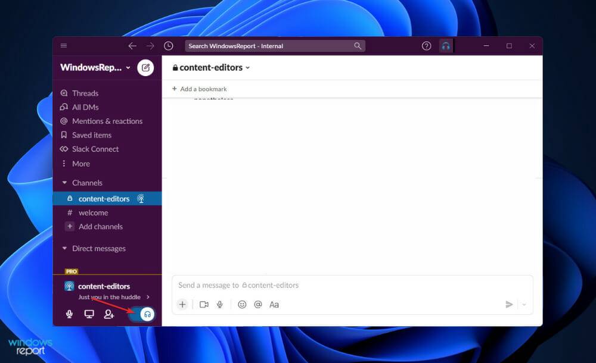Screen dimensions: 596x363
Task: Click Add channels in sidebar
Action: [100, 227]
